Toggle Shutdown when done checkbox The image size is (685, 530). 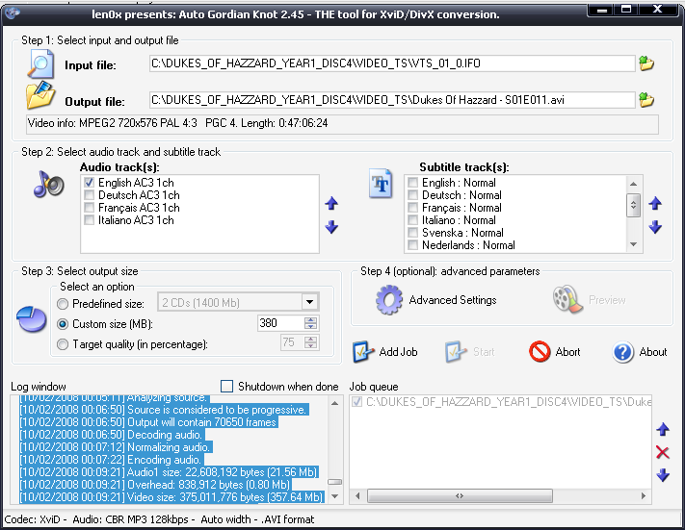[x=226, y=387]
